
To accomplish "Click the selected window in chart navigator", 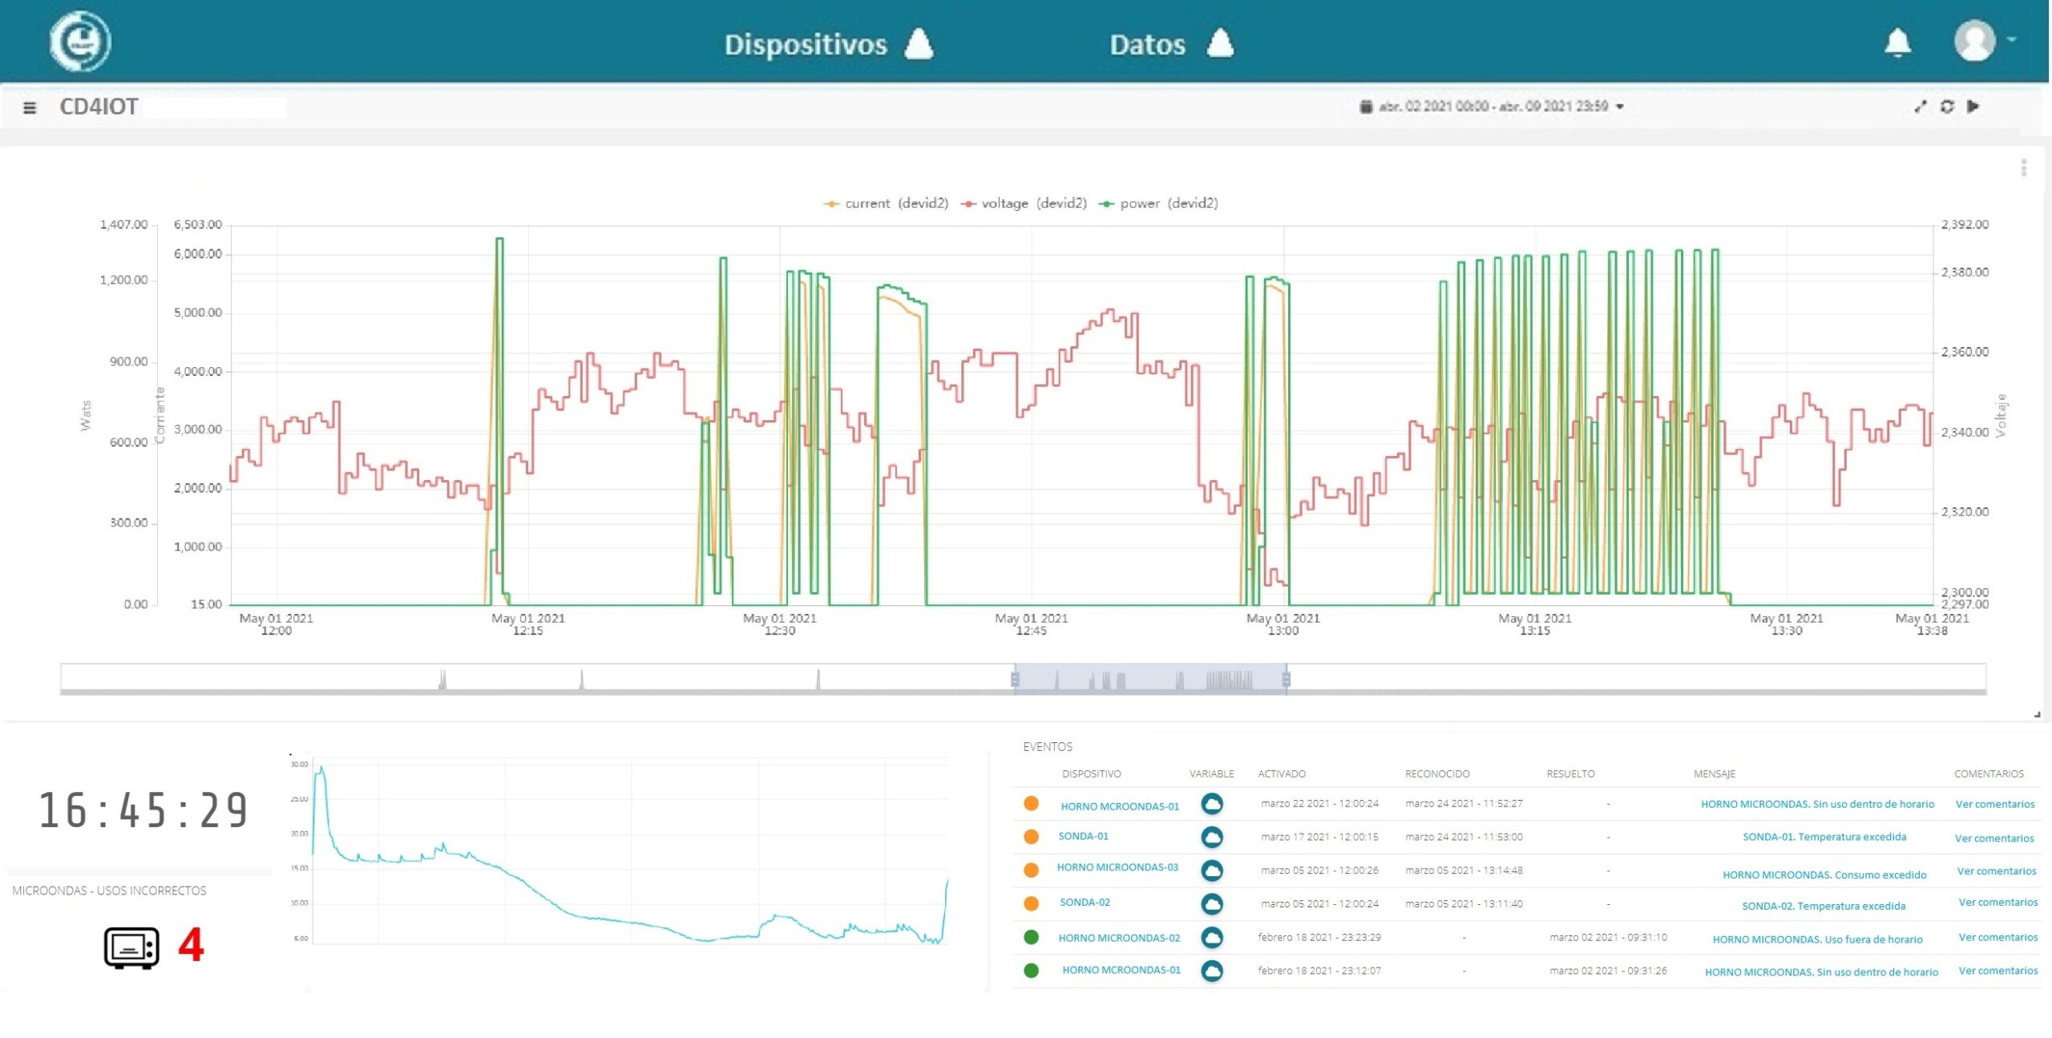I will 1150,678.
